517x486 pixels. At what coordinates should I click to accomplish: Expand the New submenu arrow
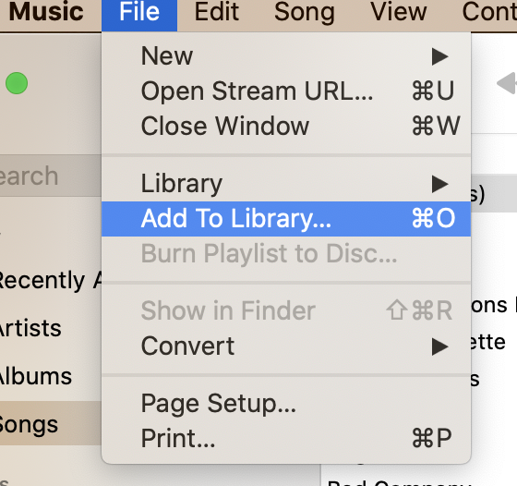[439, 56]
